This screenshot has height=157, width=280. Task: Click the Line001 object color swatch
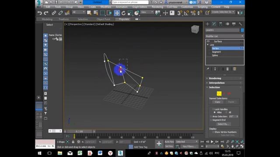coord(242,30)
